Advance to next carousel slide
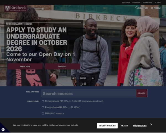The image size is (166, 133). point(93,78)
